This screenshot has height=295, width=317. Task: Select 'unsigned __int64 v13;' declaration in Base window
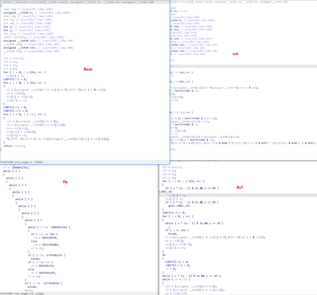[20, 41]
